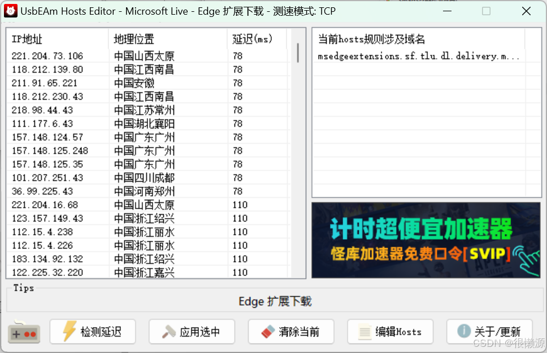547x353 pixels.
Task: Sort by 延迟(ms) column header
Action: coord(257,39)
